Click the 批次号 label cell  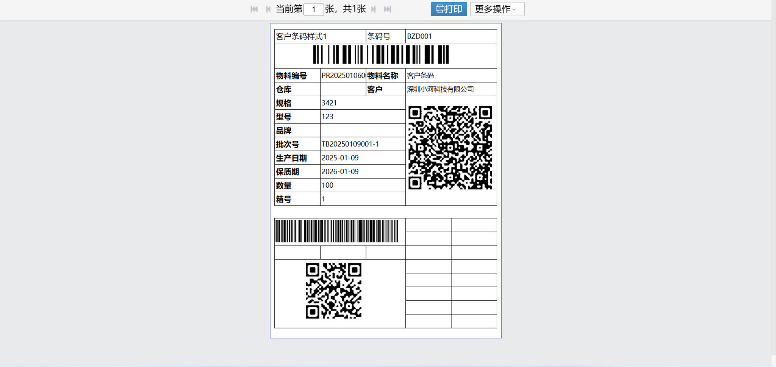point(297,144)
